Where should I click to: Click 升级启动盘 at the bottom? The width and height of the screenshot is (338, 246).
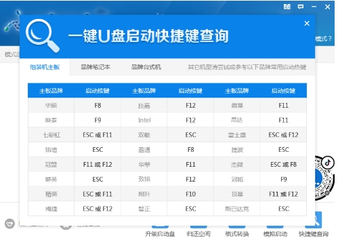tap(160, 234)
